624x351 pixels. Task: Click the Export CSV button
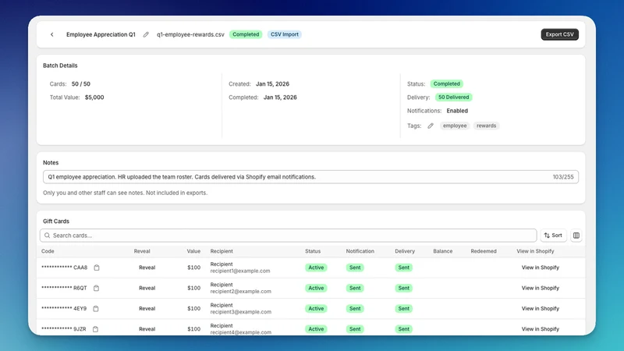pyautogui.click(x=559, y=34)
